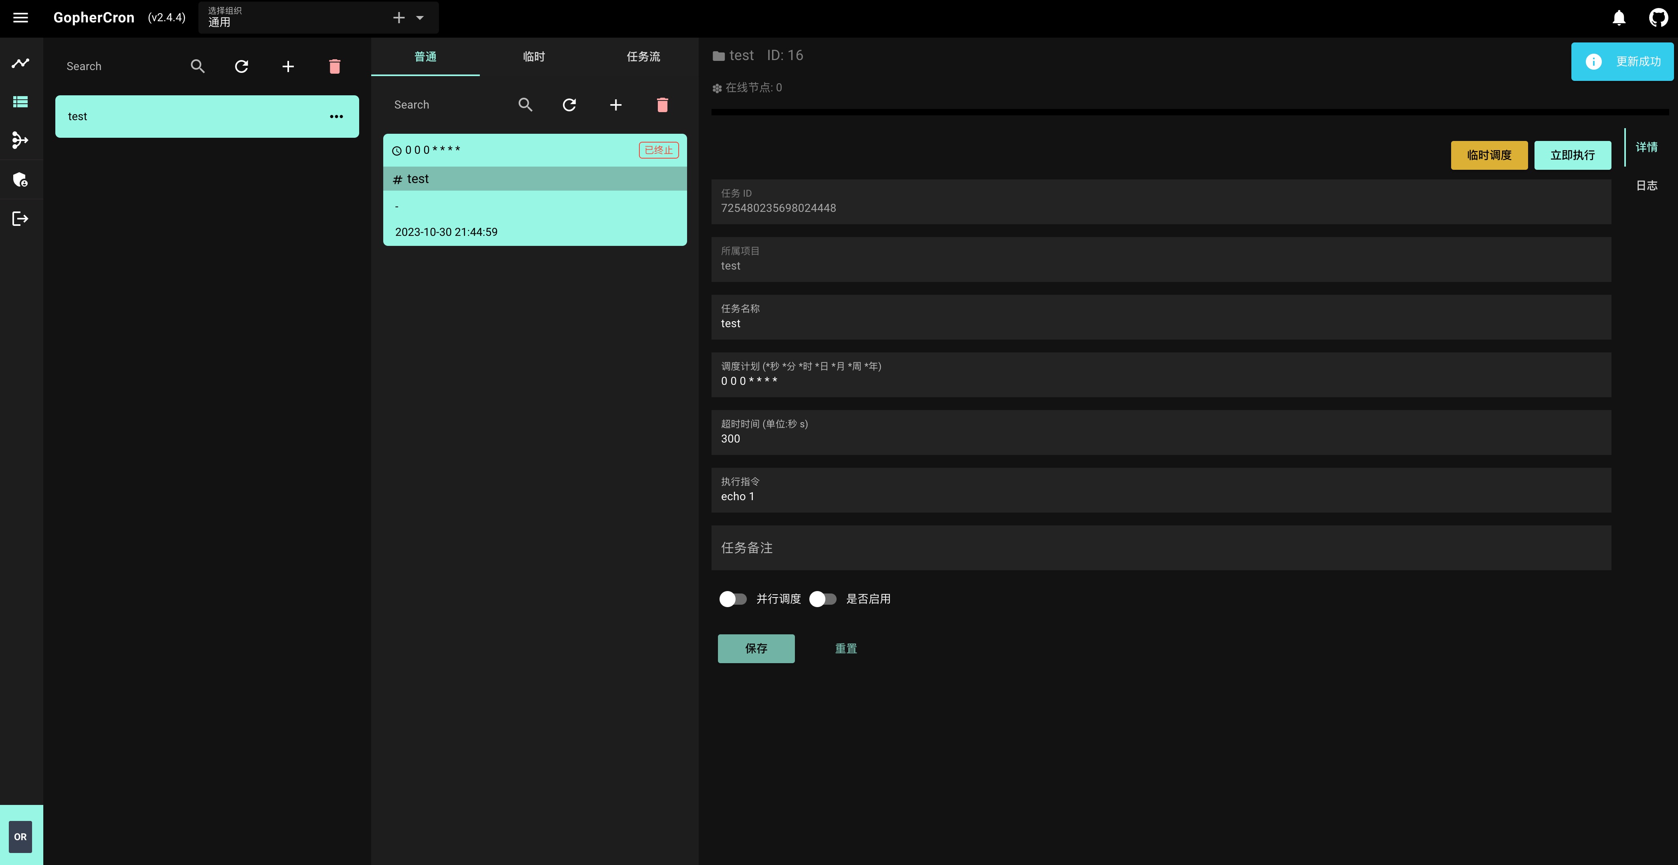Open the workflow sidebar icon
This screenshot has height=865, width=1678.
pyautogui.click(x=21, y=141)
